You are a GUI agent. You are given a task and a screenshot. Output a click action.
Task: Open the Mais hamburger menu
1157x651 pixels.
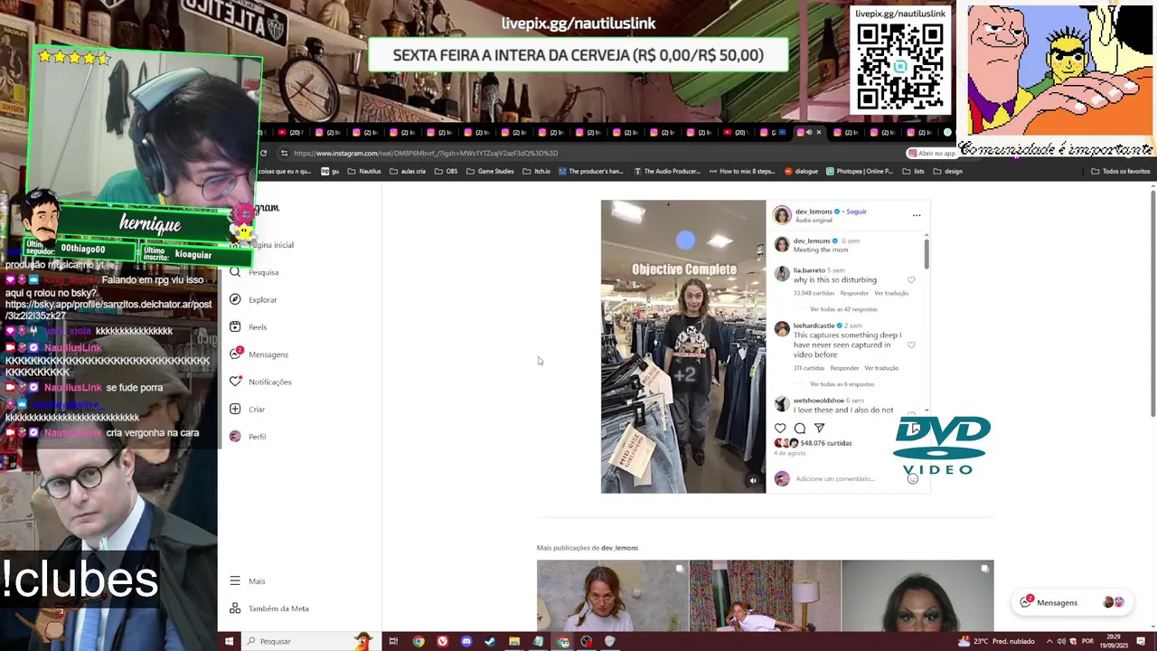pos(248,581)
